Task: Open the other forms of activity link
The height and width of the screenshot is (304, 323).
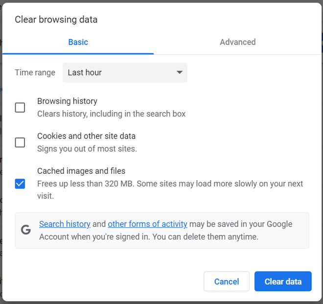Action: click(x=147, y=224)
